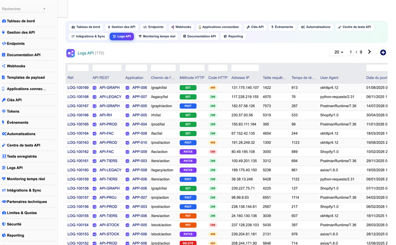Click the gauge icon beside Limites & Quotas
396x245 pixels.
[x=4, y=213]
